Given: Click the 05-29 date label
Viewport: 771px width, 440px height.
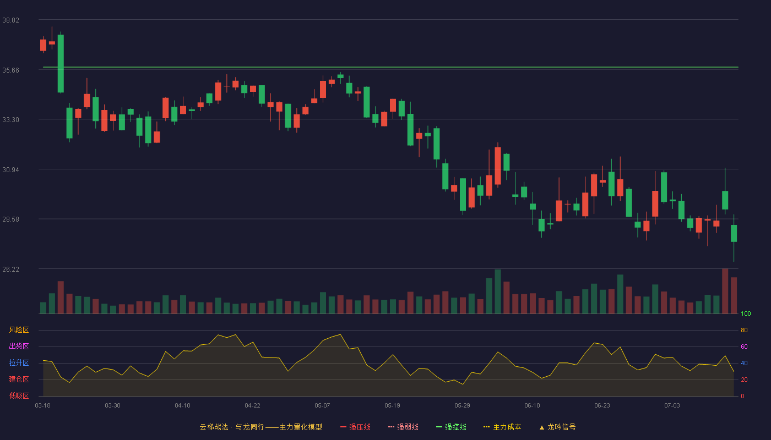Looking at the screenshot, I should click(x=462, y=405).
